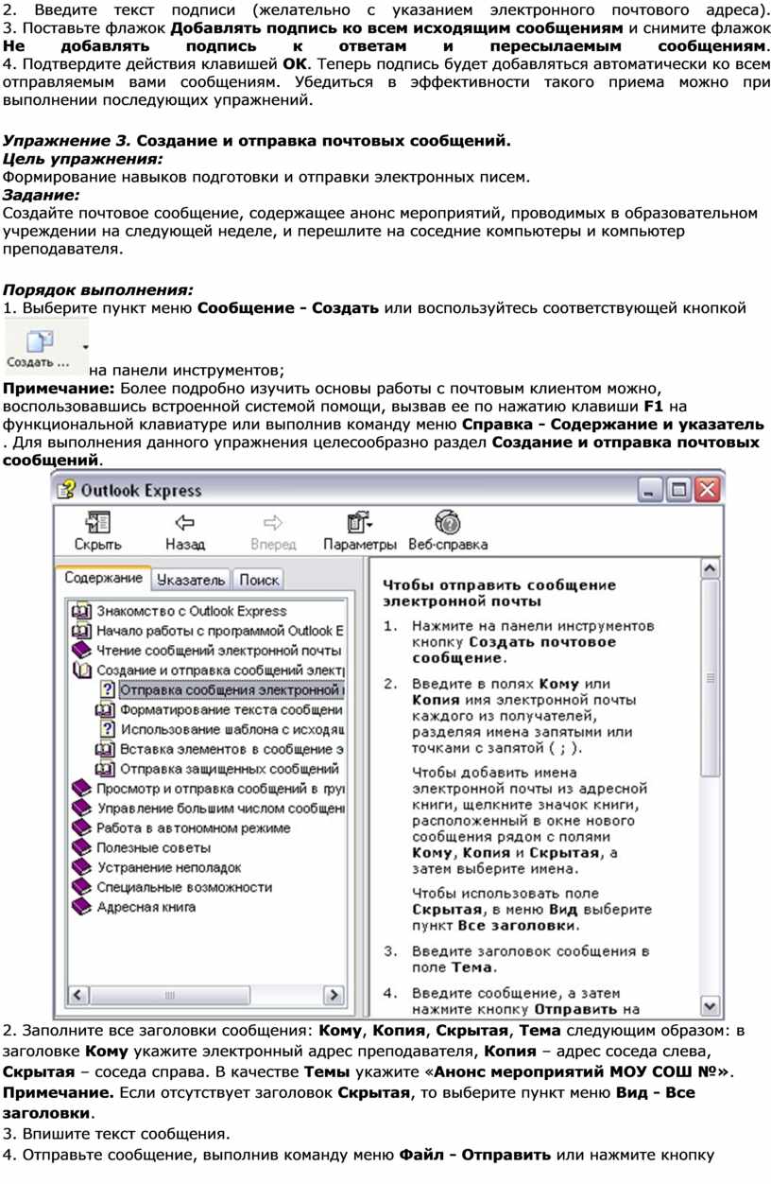Open the Адресная книга topic

(146, 907)
